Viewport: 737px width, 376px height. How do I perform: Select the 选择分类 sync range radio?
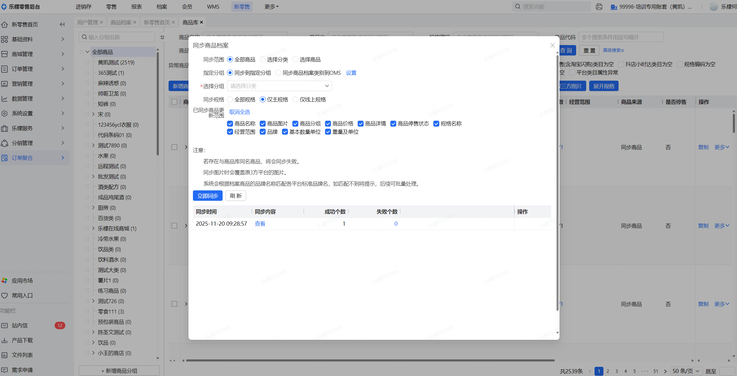click(263, 60)
